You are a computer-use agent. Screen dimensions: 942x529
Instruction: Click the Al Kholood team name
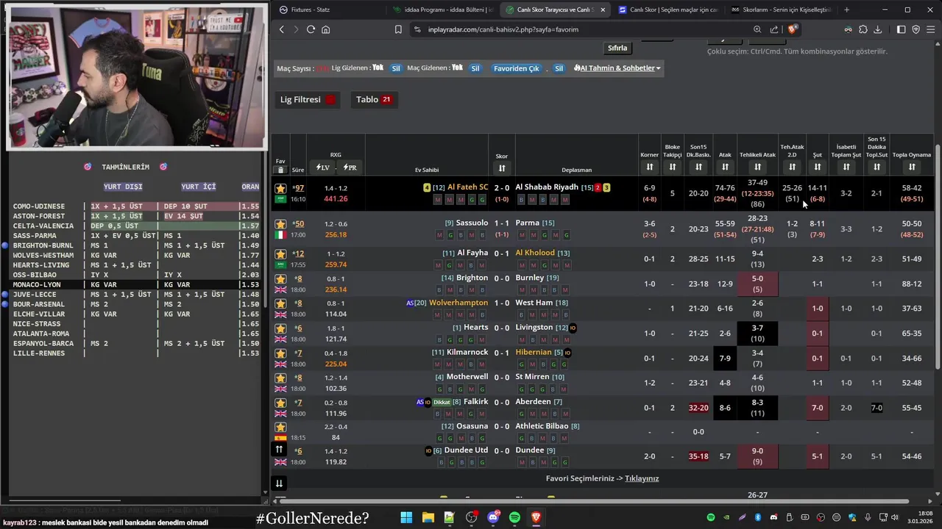pyautogui.click(x=535, y=253)
